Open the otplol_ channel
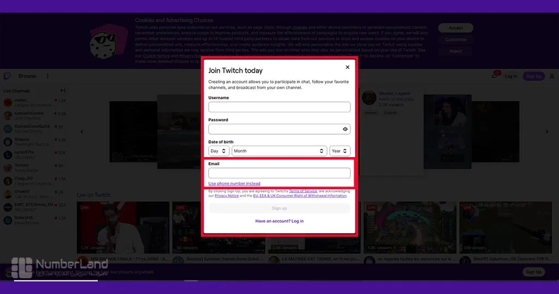559x294 pixels. [x=34, y=103]
